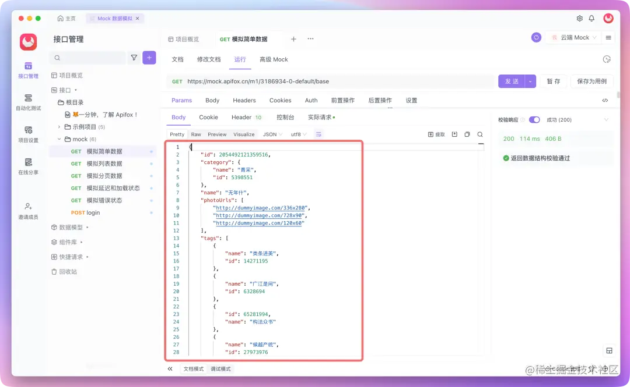The width and height of the screenshot is (630, 387).
Task: Click the generate code icon
Action: click(x=605, y=100)
